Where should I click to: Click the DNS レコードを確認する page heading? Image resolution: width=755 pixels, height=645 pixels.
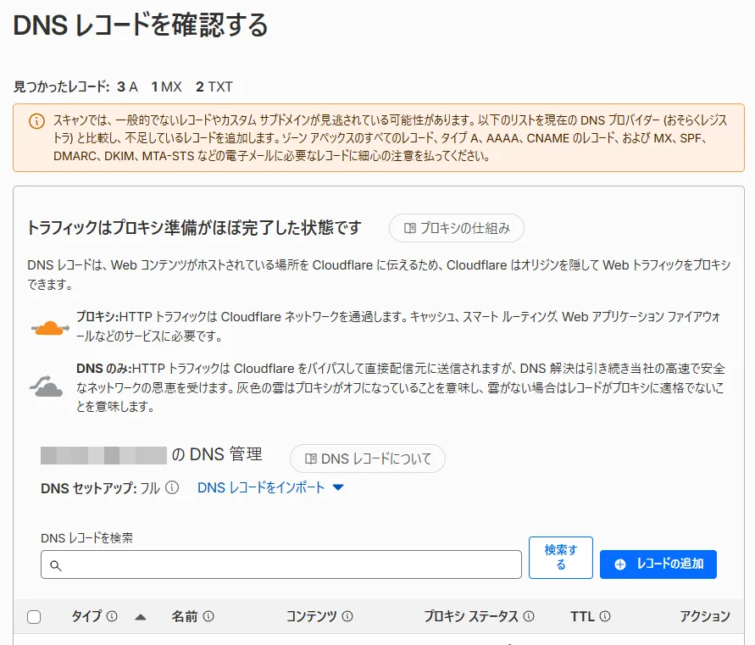pyautogui.click(x=141, y=25)
